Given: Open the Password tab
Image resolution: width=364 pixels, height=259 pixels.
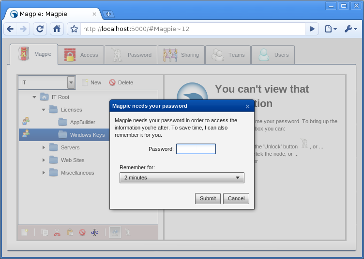Looking at the screenshot, I should (x=131, y=55).
